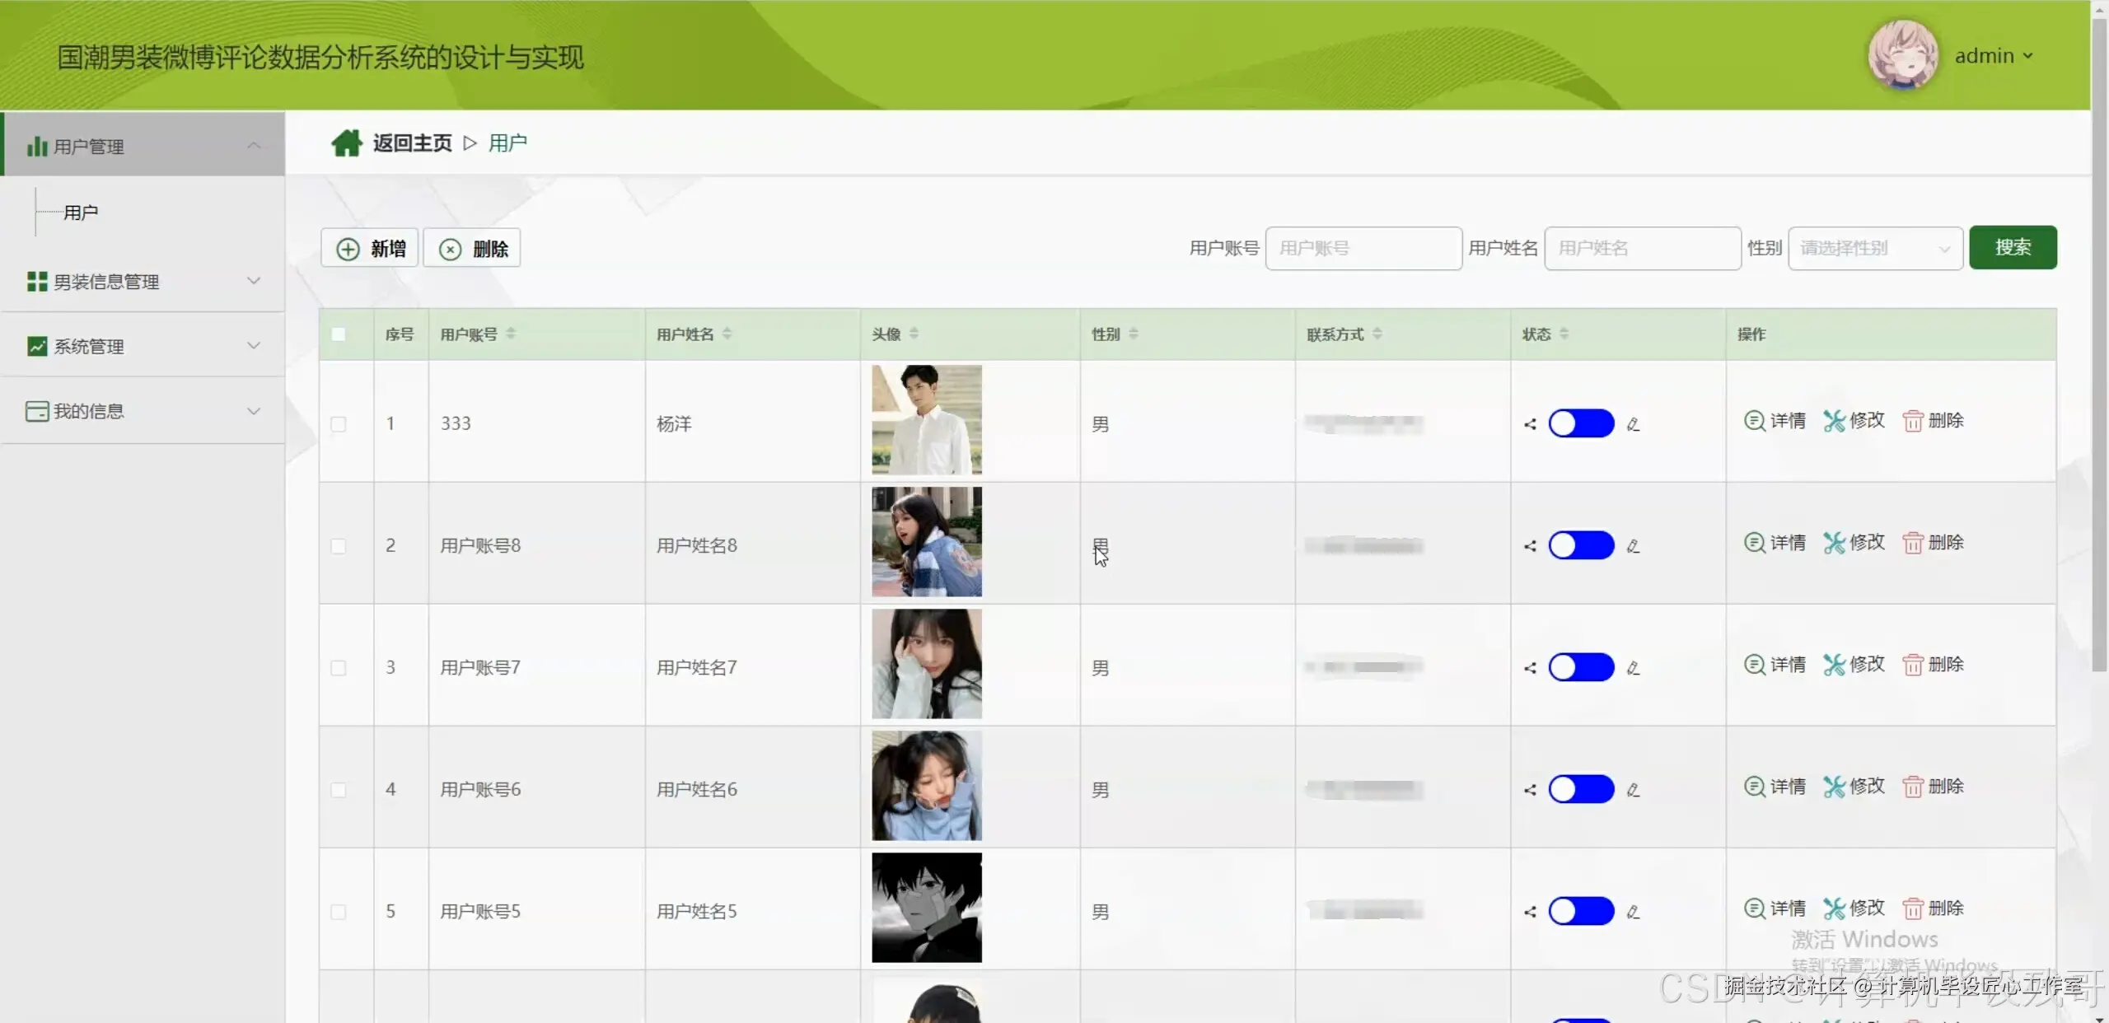Click the sort arrows on 联系方式 column

point(1377,334)
